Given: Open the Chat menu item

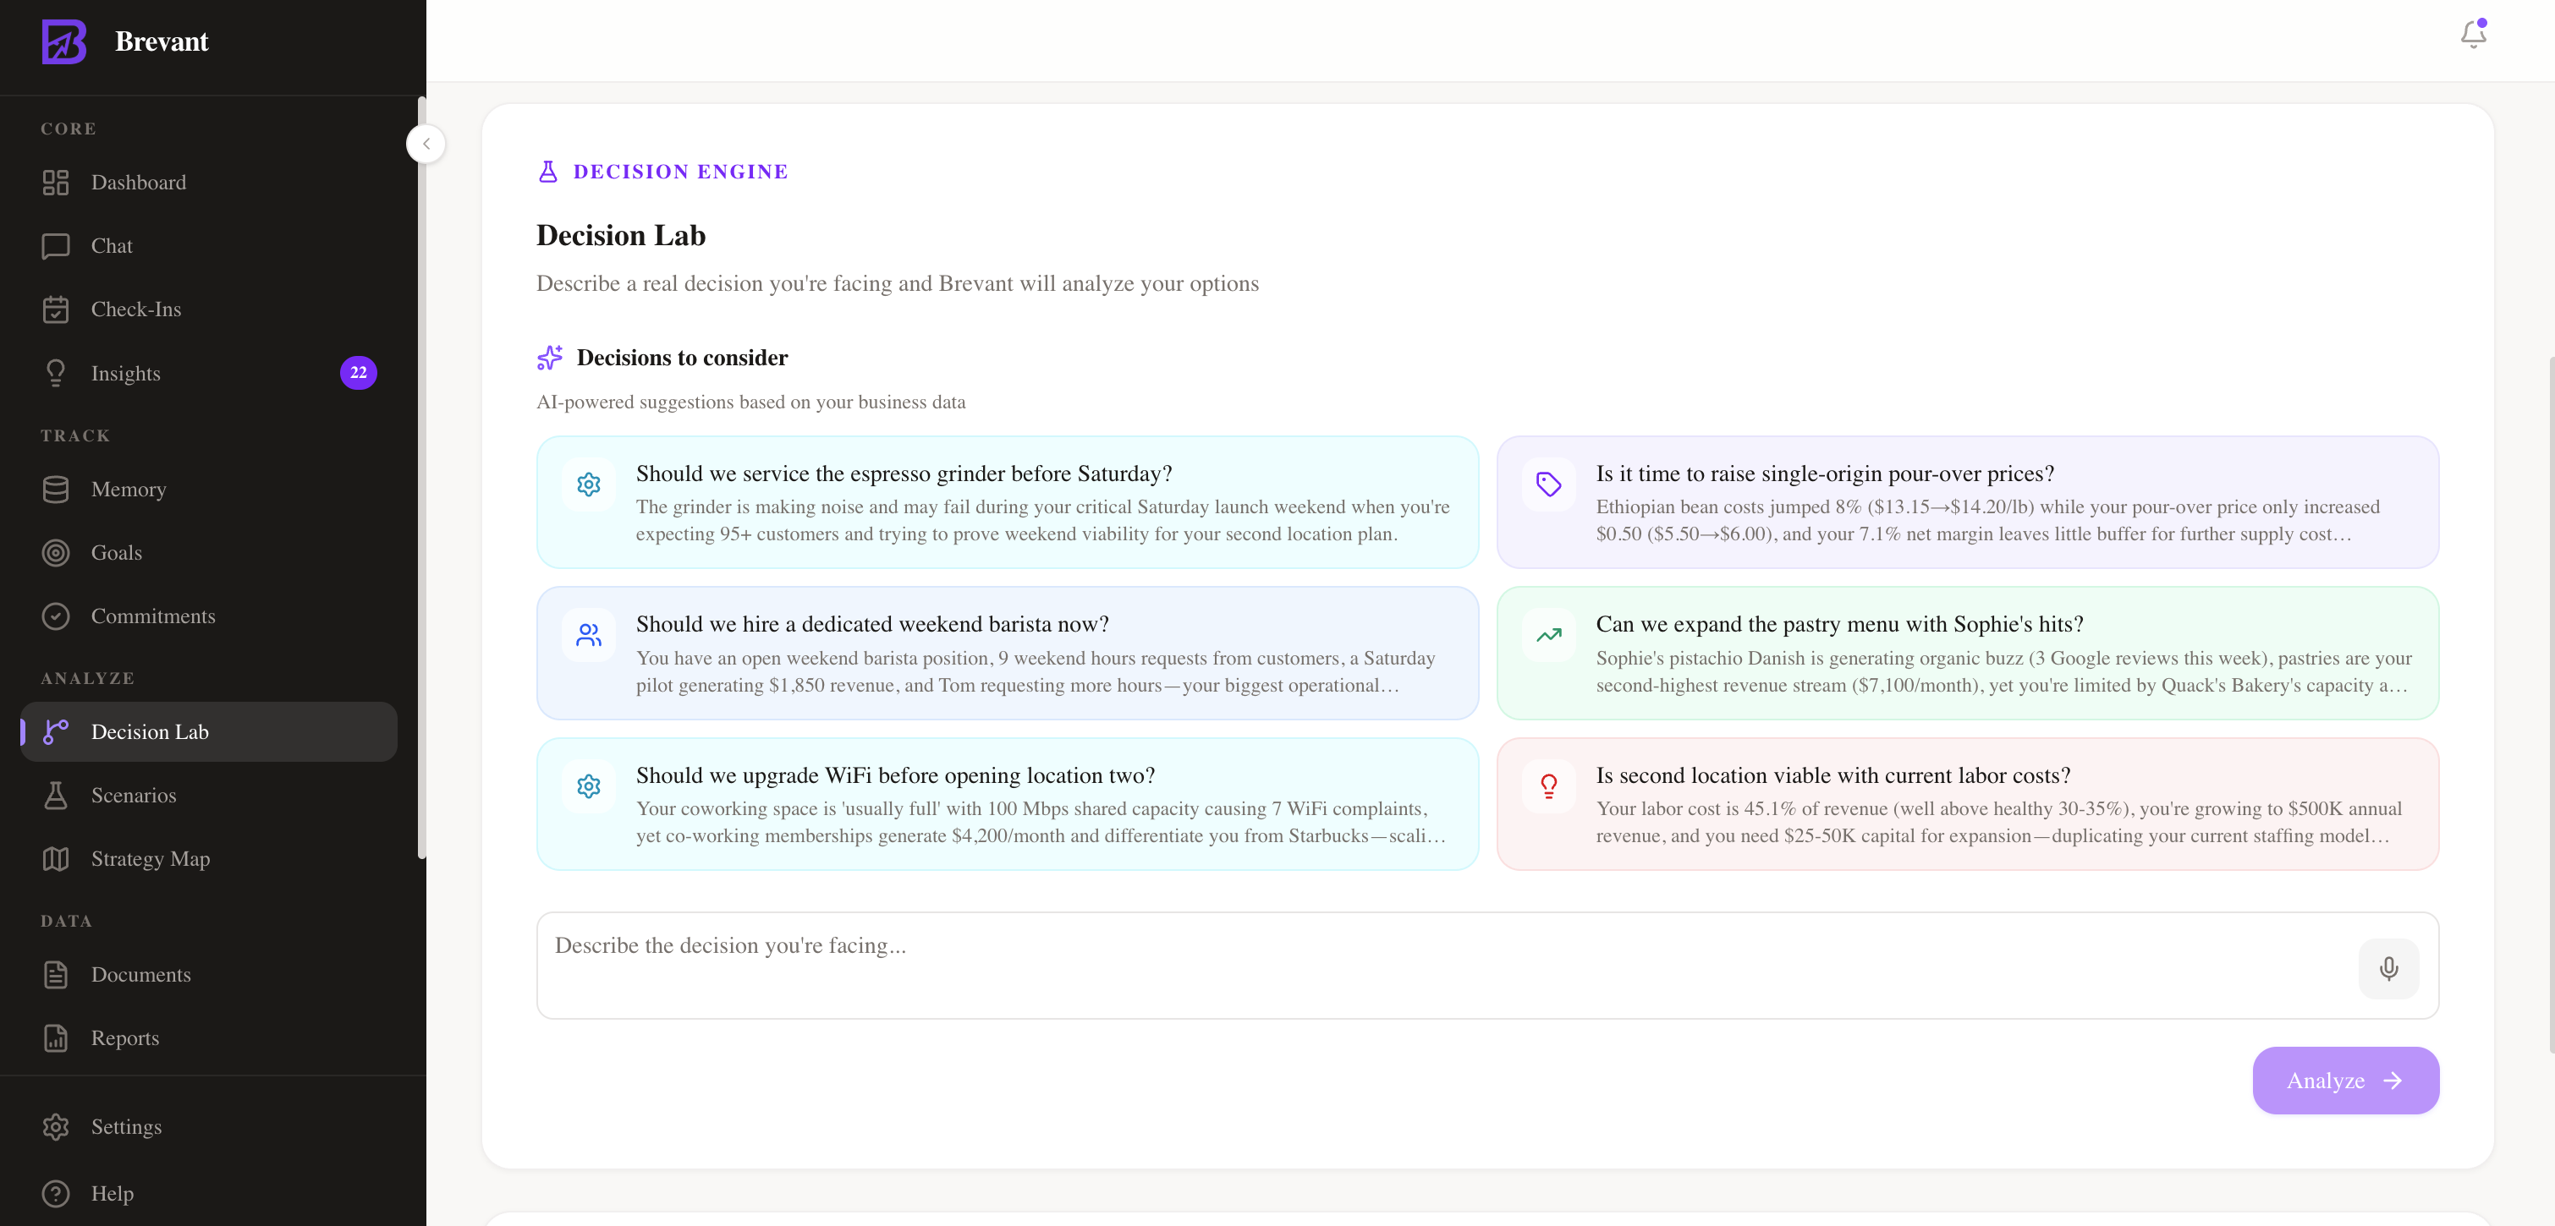Looking at the screenshot, I should click(x=111, y=246).
